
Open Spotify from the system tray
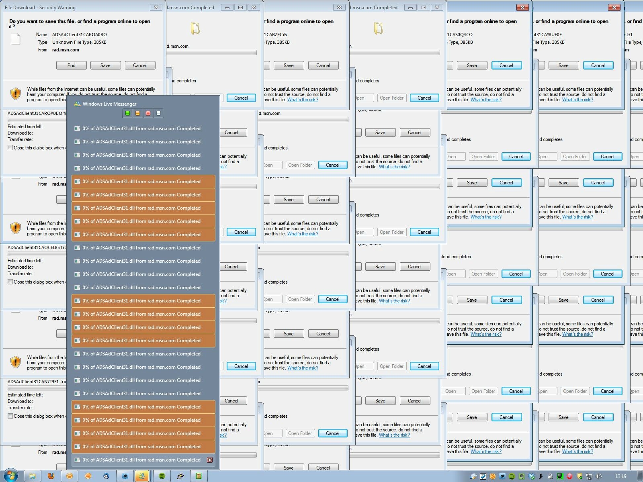(512, 476)
